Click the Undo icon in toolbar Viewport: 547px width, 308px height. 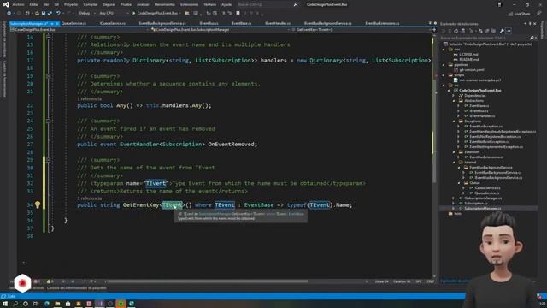(x=58, y=14)
